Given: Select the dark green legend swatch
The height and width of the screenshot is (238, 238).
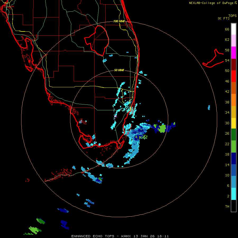Looking at the screenshot, I should tap(234, 135).
